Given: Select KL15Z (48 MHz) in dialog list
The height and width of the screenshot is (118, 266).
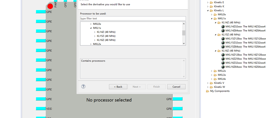Looking at the screenshot, I should (106, 36).
